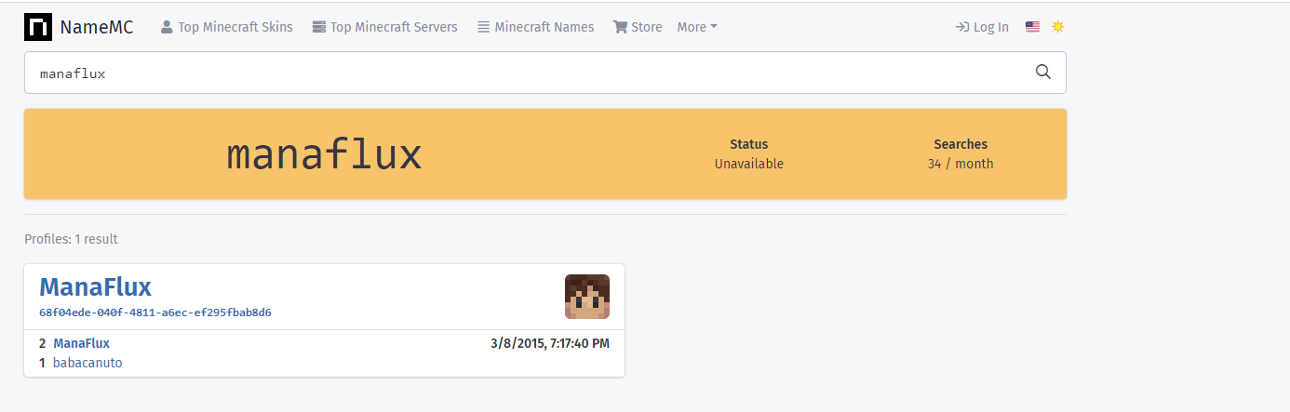Open the NameMC home link text
Screen dimensions: 1290x412
tap(97, 27)
